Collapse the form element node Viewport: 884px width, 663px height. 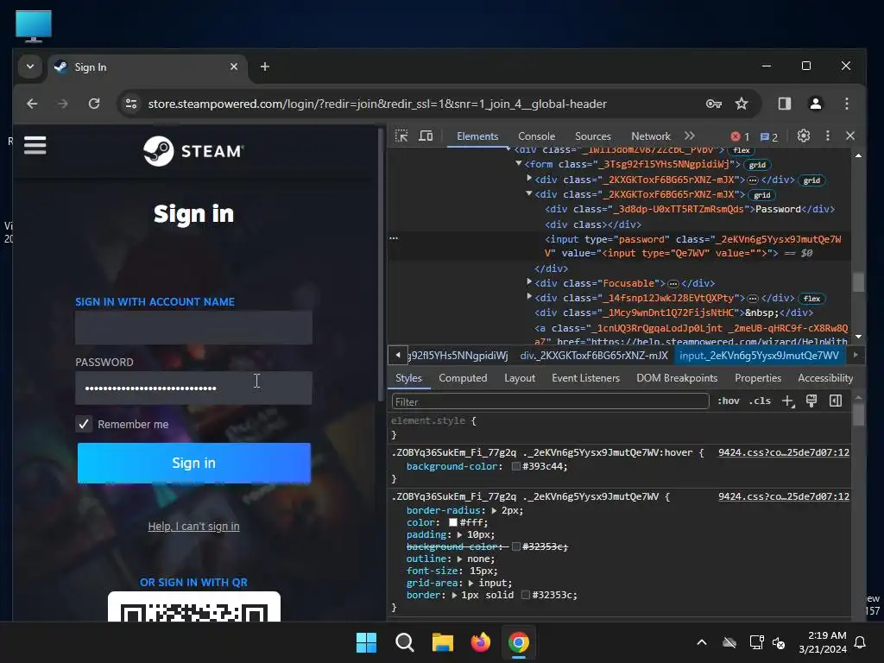pos(519,163)
